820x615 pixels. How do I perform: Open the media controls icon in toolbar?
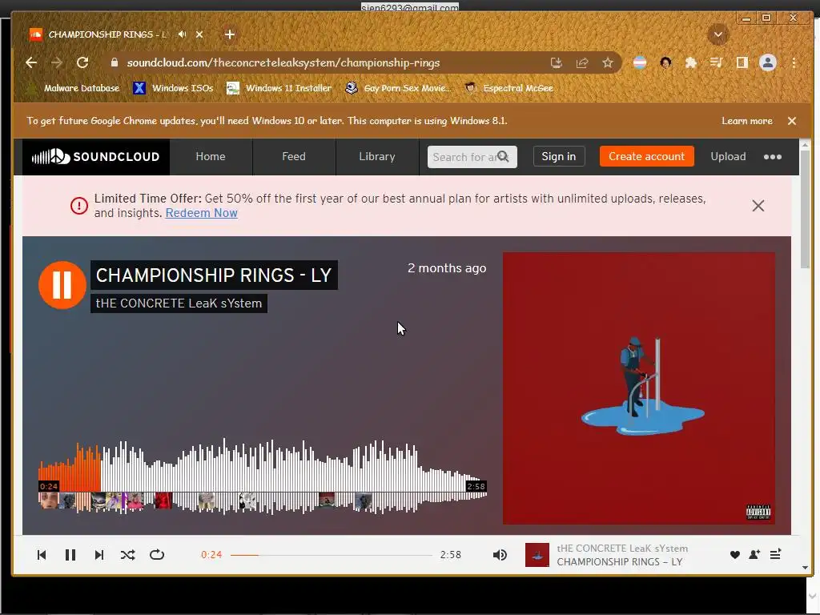coord(717,62)
